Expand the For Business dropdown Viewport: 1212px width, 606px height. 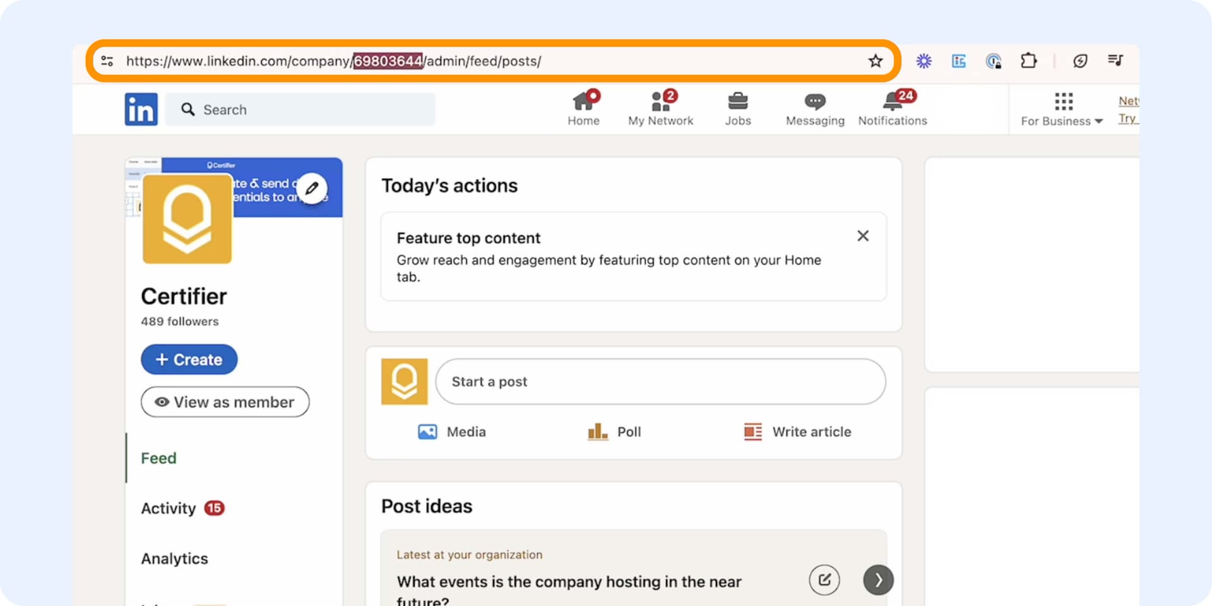(x=1062, y=109)
